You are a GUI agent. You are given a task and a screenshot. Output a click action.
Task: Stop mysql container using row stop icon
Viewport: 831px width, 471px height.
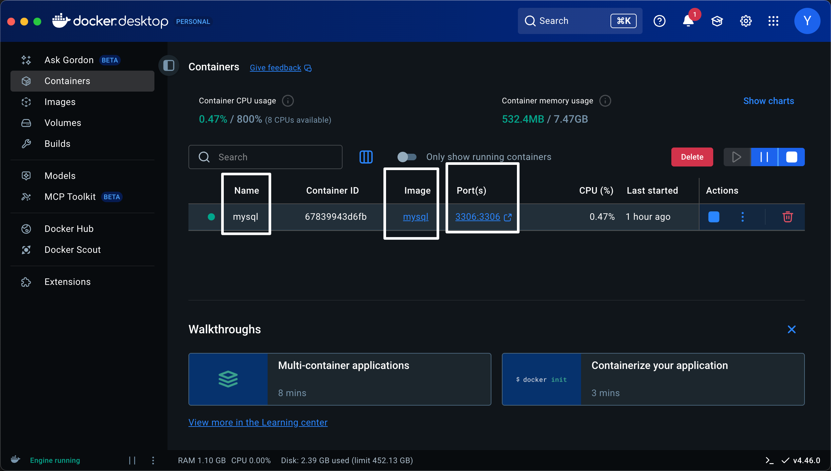click(x=714, y=217)
